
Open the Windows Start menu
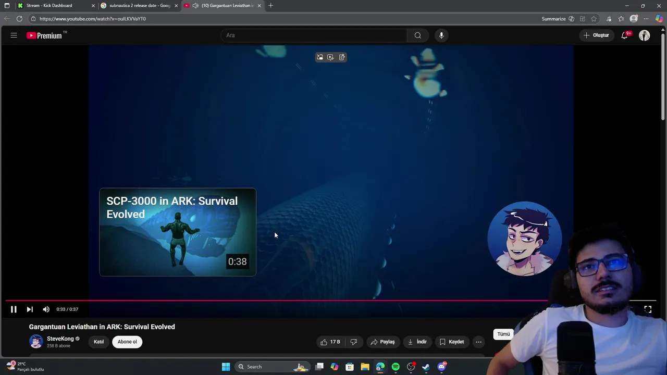pyautogui.click(x=226, y=367)
